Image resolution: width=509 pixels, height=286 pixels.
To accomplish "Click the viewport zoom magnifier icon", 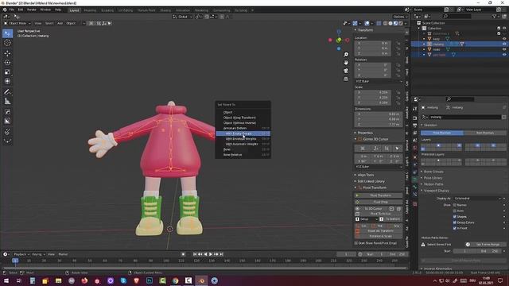I will [346, 55].
